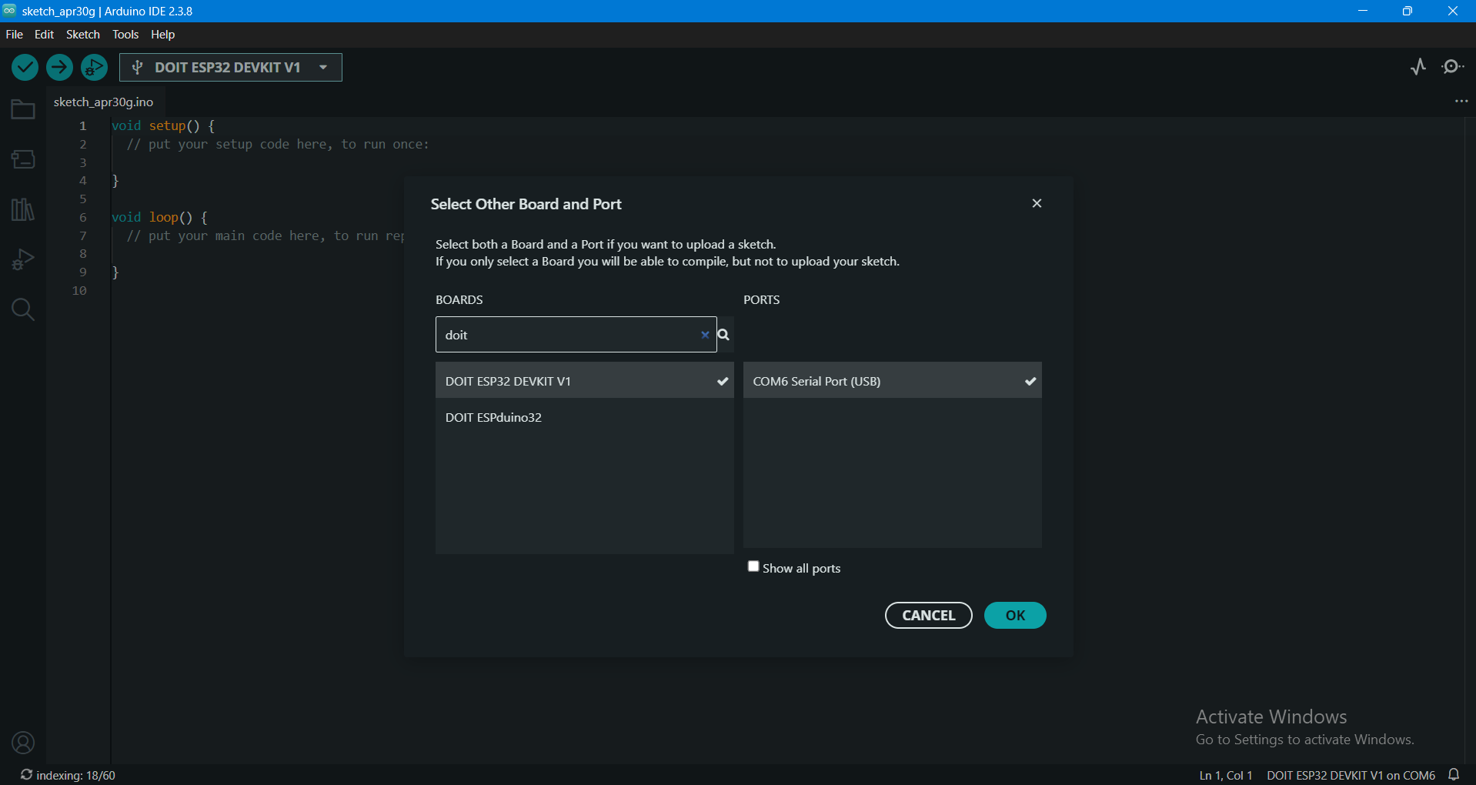The height and width of the screenshot is (785, 1476).
Task: Open the Sketchbook folder panel
Action: pyautogui.click(x=23, y=109)
